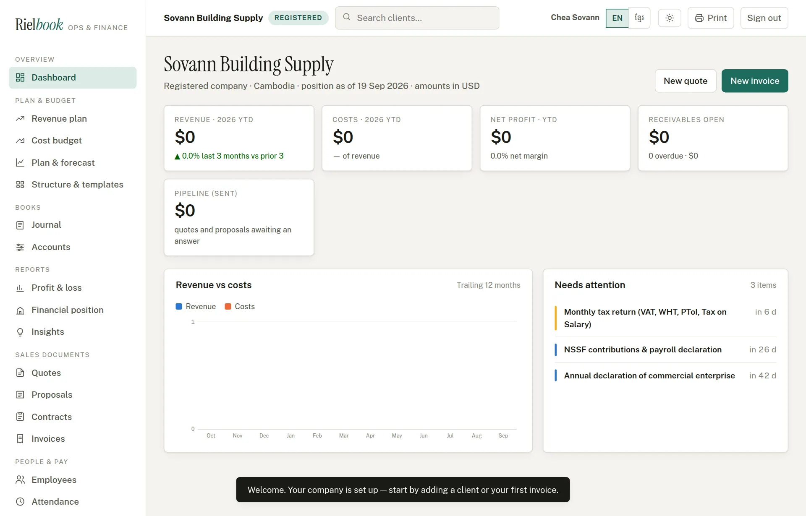Image resolution: width=806 pixels, height=516 pixels.
Task: Switch language to Khmer
Action: coord(639,18)
